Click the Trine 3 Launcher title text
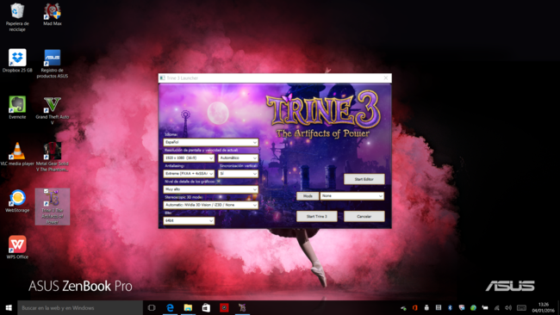Screen dimensions: 560x315 click(182, 77)
